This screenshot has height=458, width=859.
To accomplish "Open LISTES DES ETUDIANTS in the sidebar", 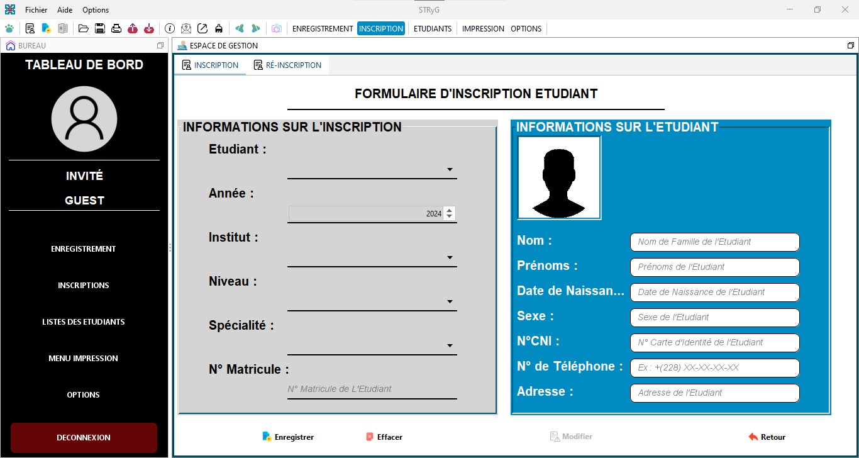I will [84, 322].
